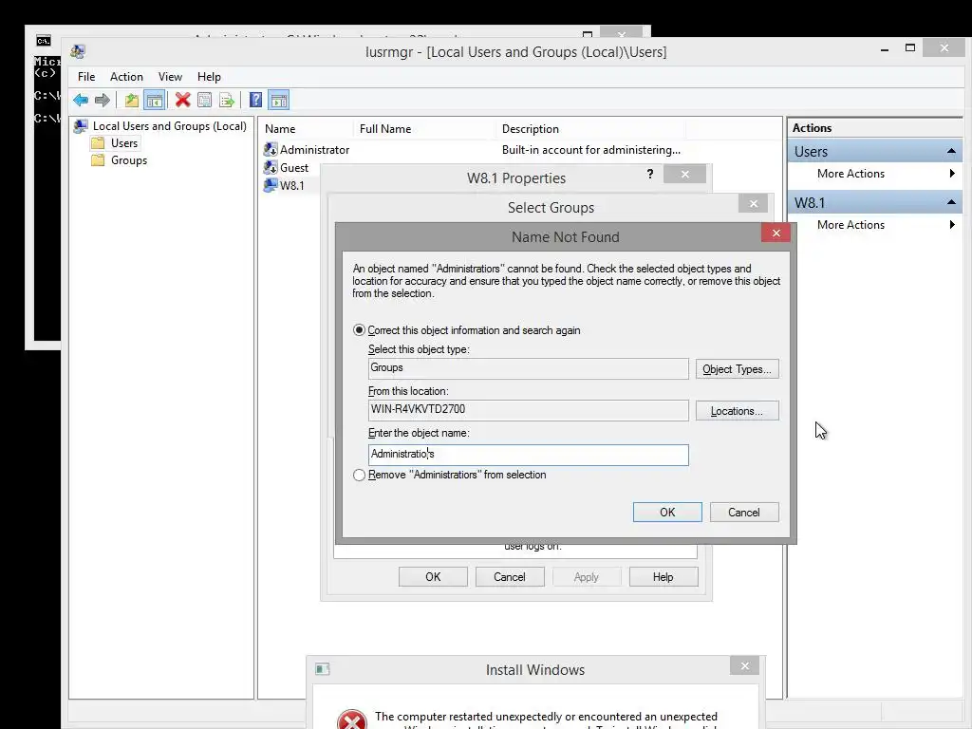Toggle Show/Hide Console Tree toolbar icon
Image resolution: width=972 pixels, height=729 pixels.
(155, 100)
